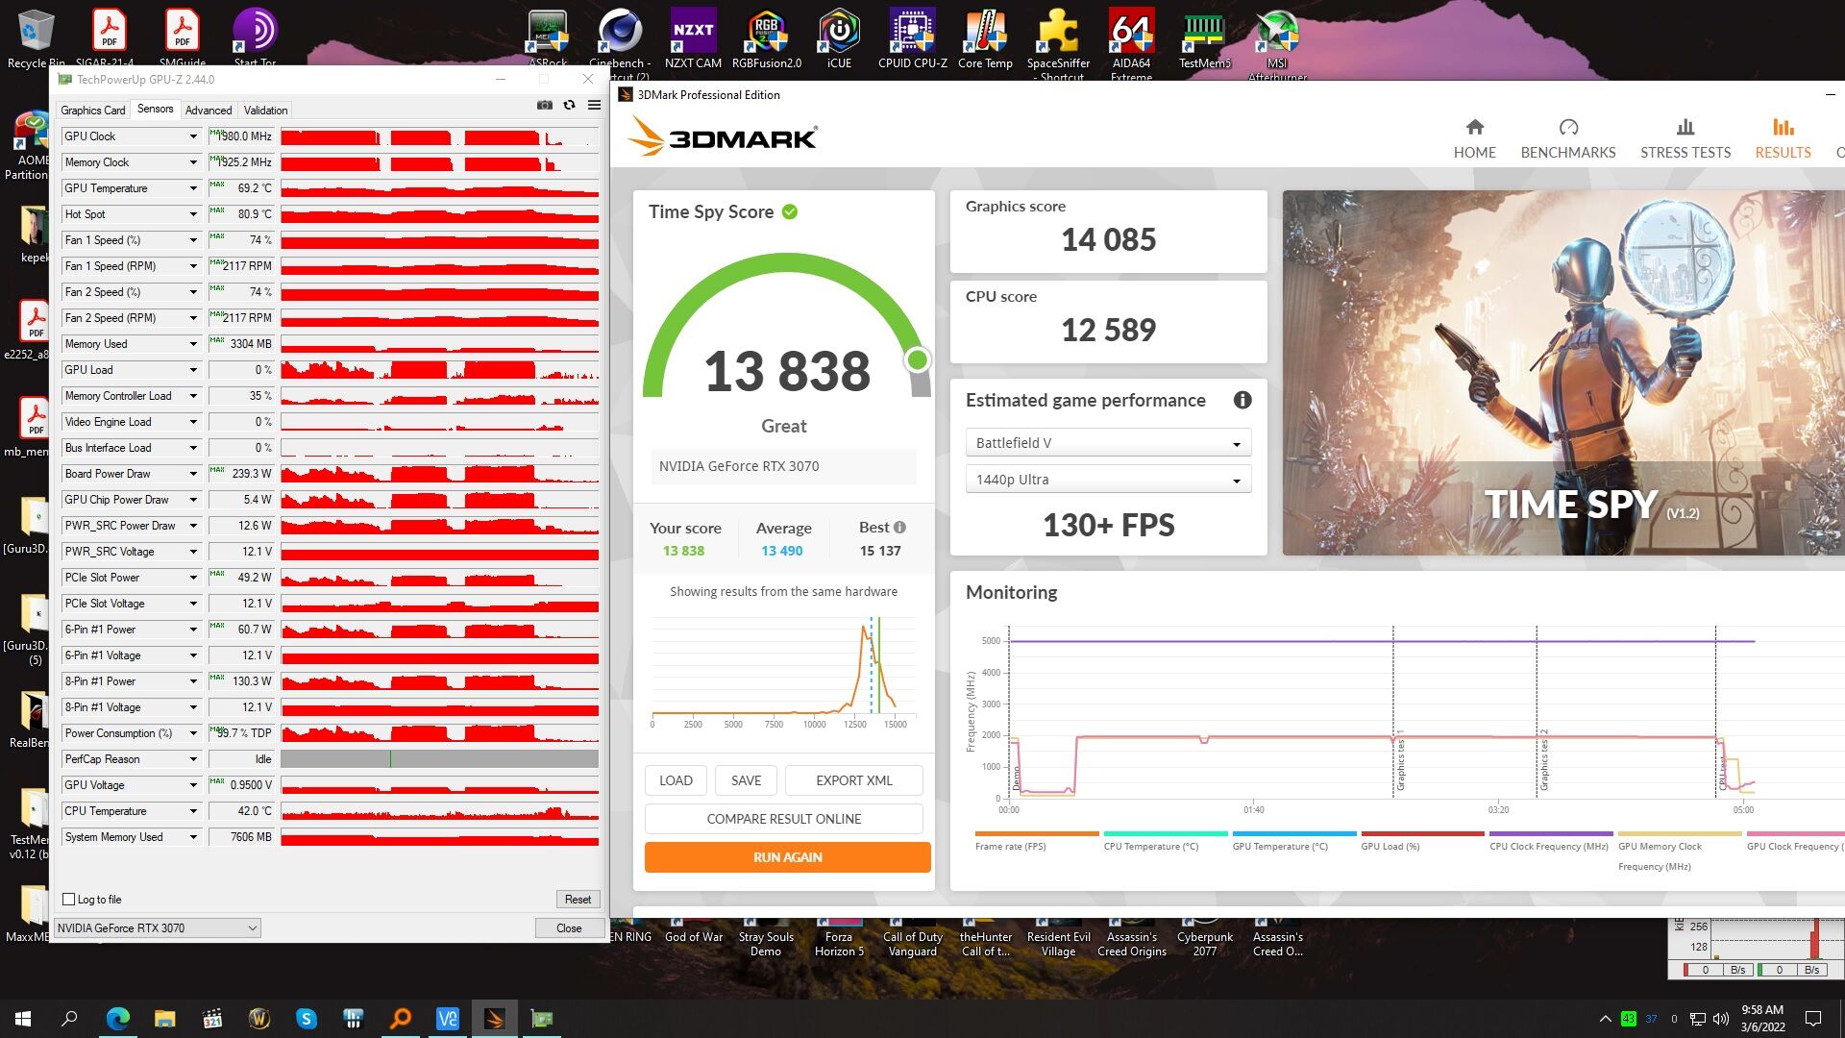The width and height of the screenshot is (1845, 1038).
Task: Switch to the Advanced tab in GPU-Z
Action: [208, 111]
